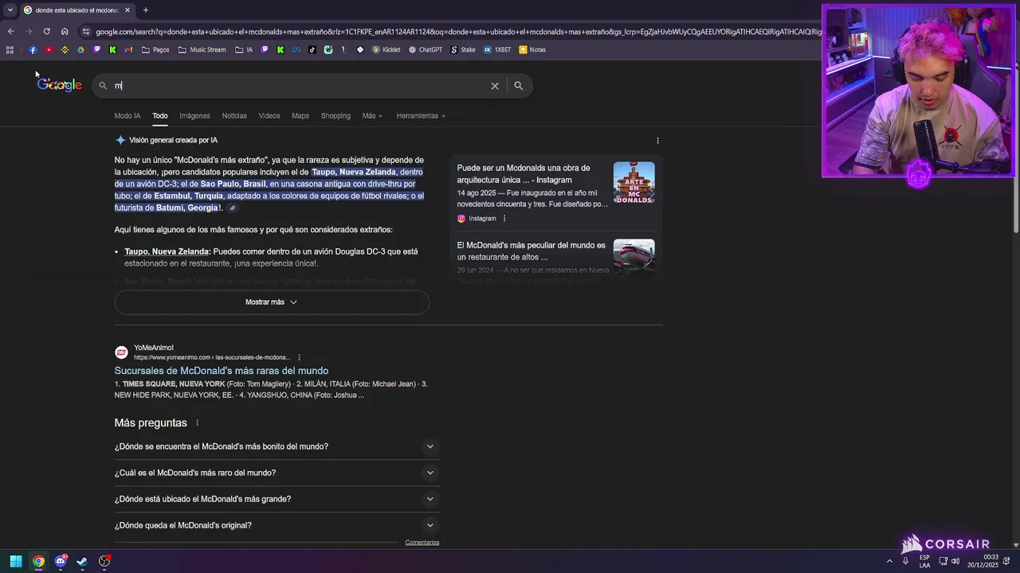Go to the browser home page

(x=65, y=31)
